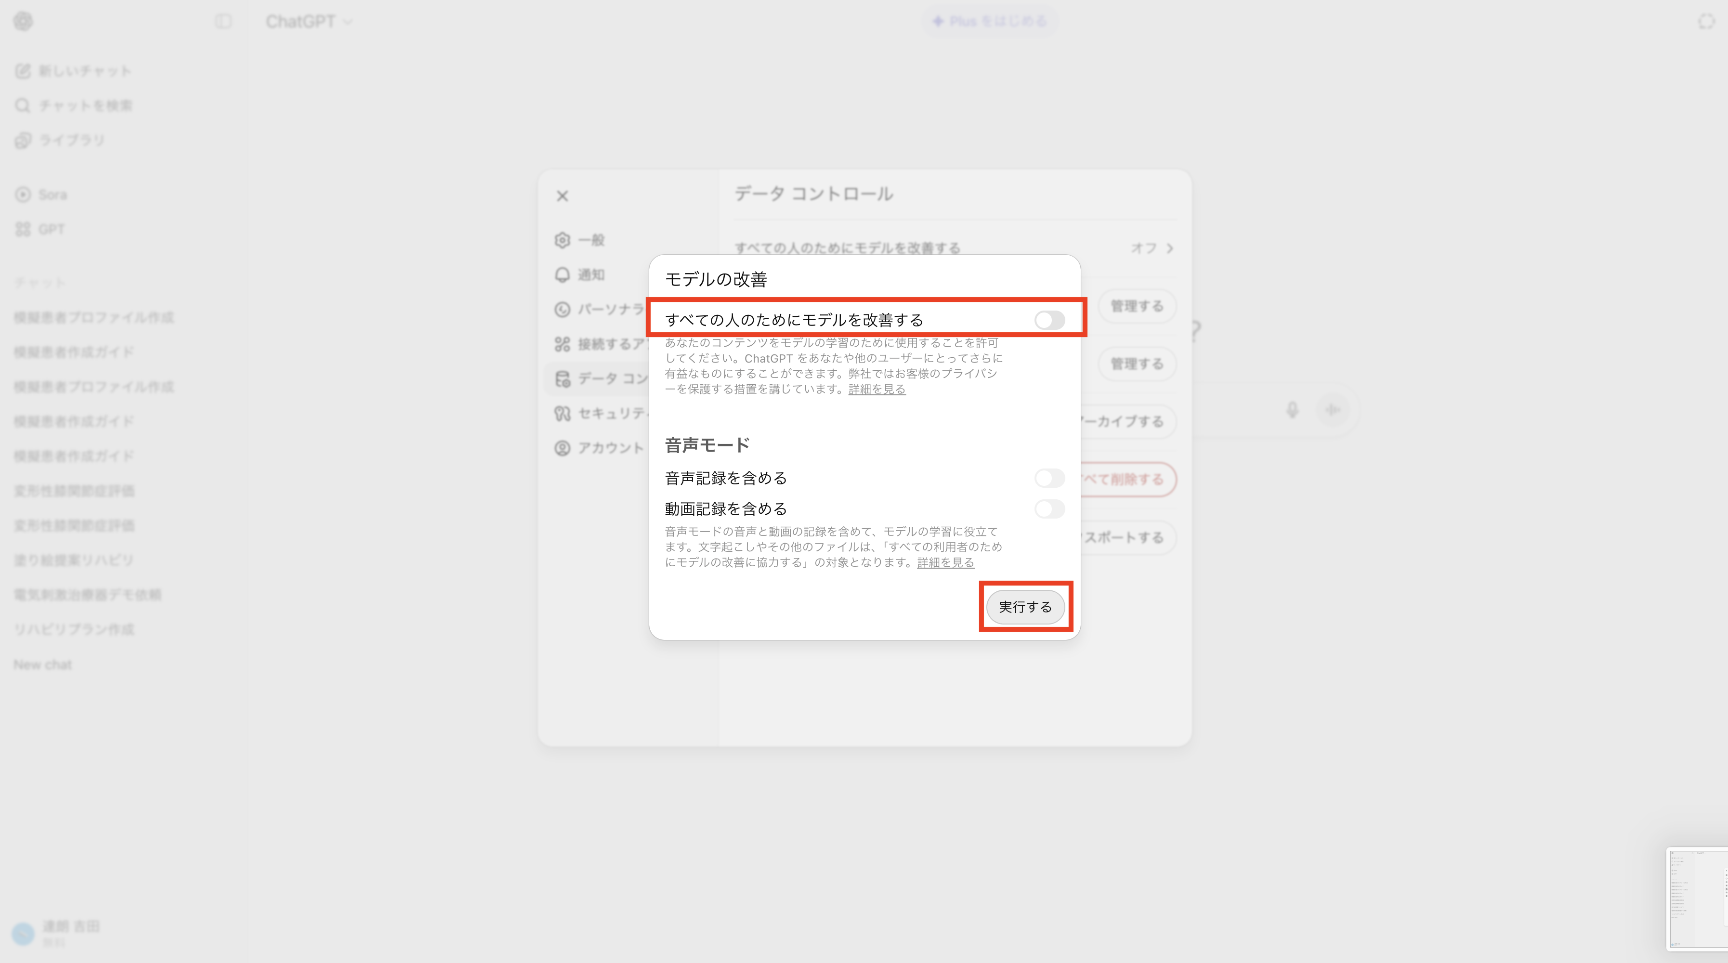Click the ChatGPT logo icon
This screenshot has width=1728, height=963.
[23, 22]
